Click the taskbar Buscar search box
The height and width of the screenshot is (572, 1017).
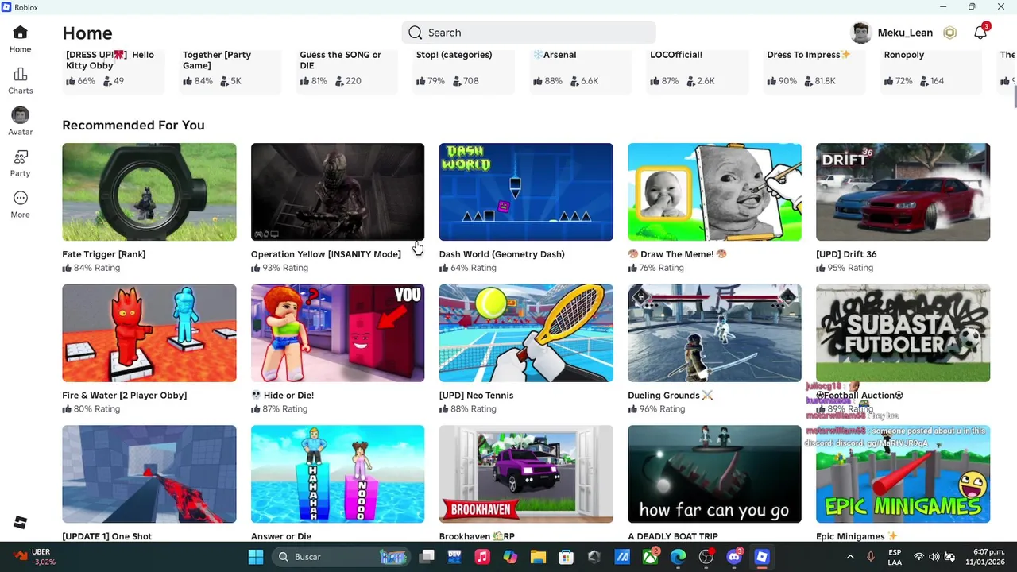coord(342,557)
